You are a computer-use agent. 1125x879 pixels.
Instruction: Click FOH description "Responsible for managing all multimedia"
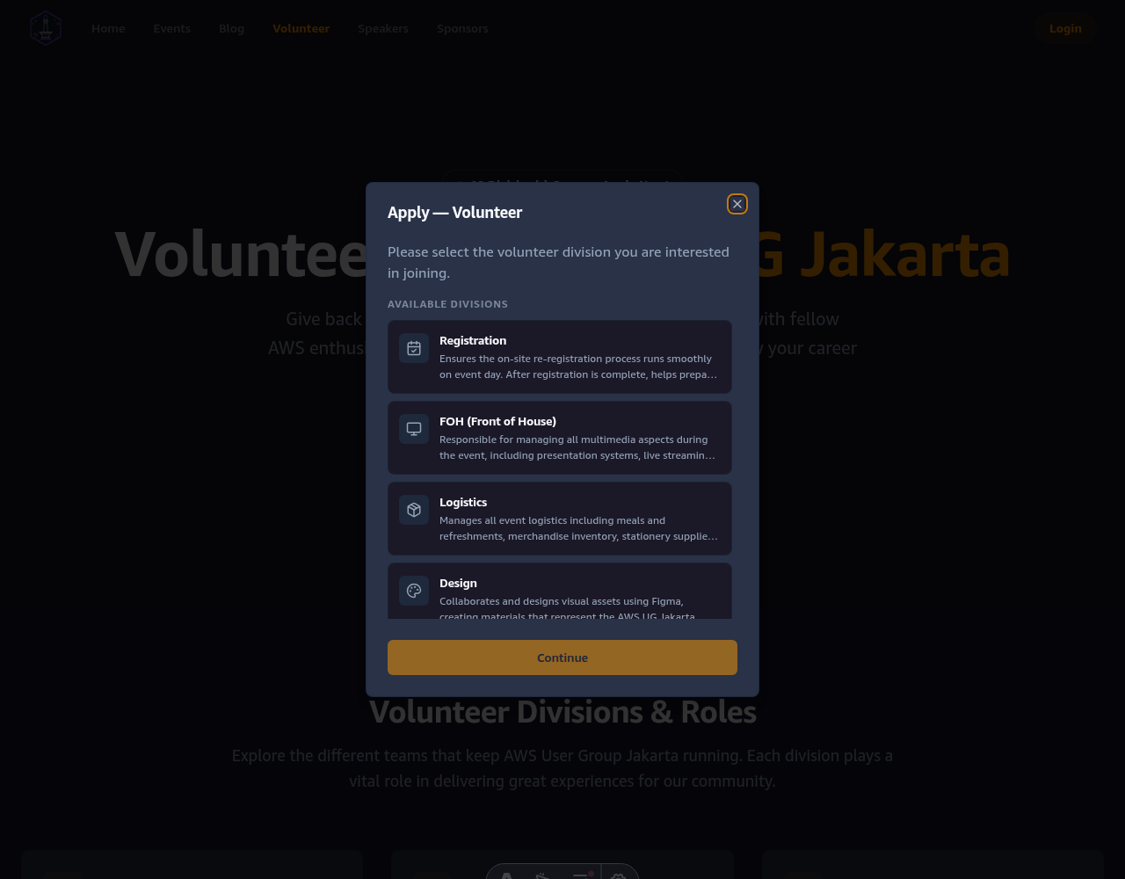point(578,447)
